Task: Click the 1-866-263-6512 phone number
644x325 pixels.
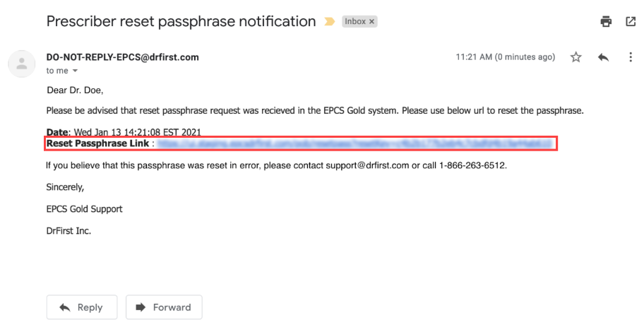Action: [472, 165]
